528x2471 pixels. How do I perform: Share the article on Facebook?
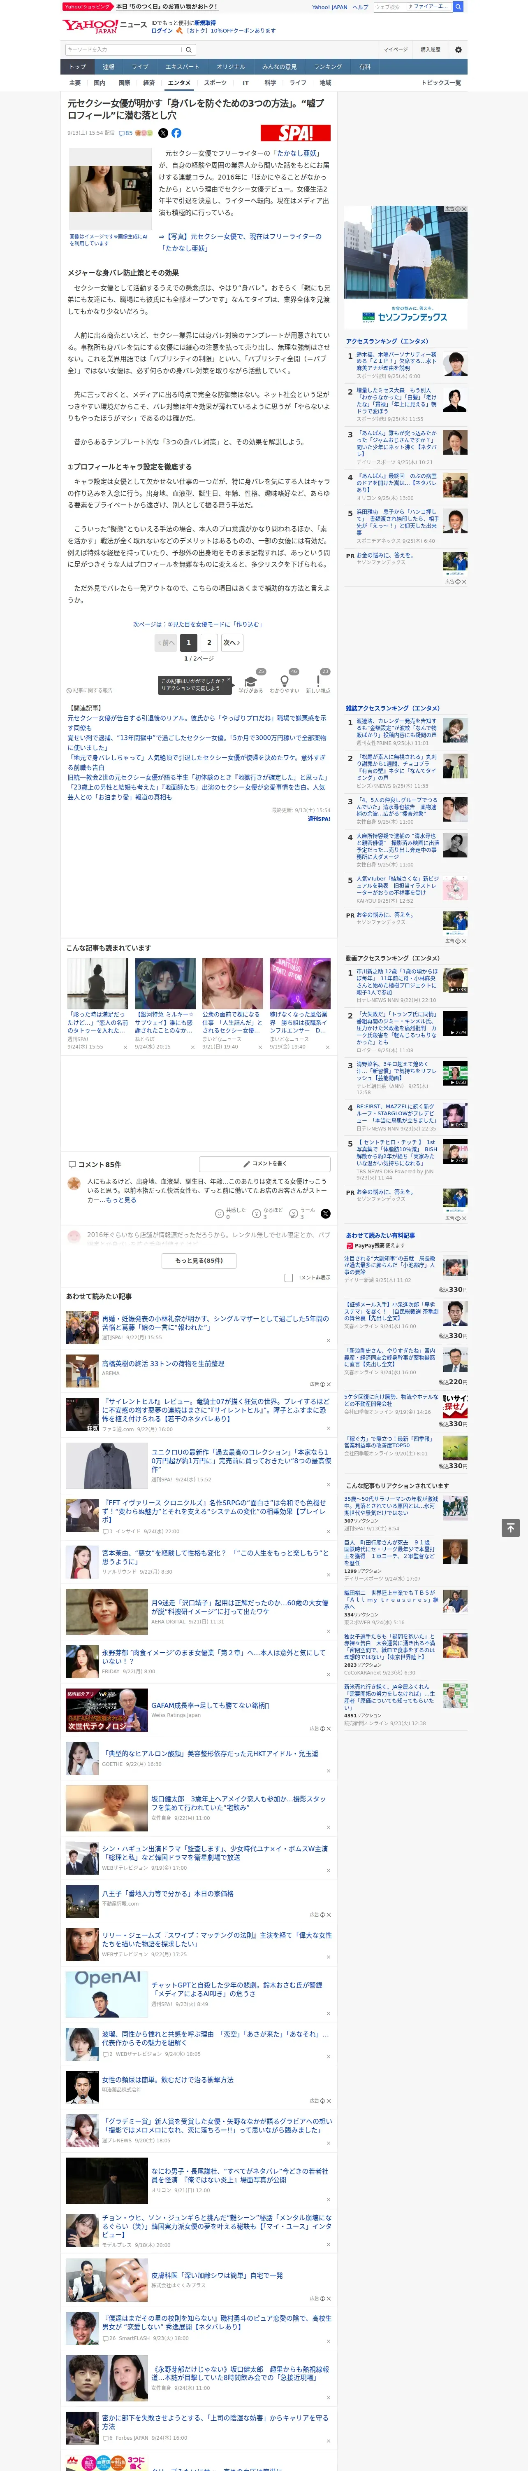(x=176, y=133)
